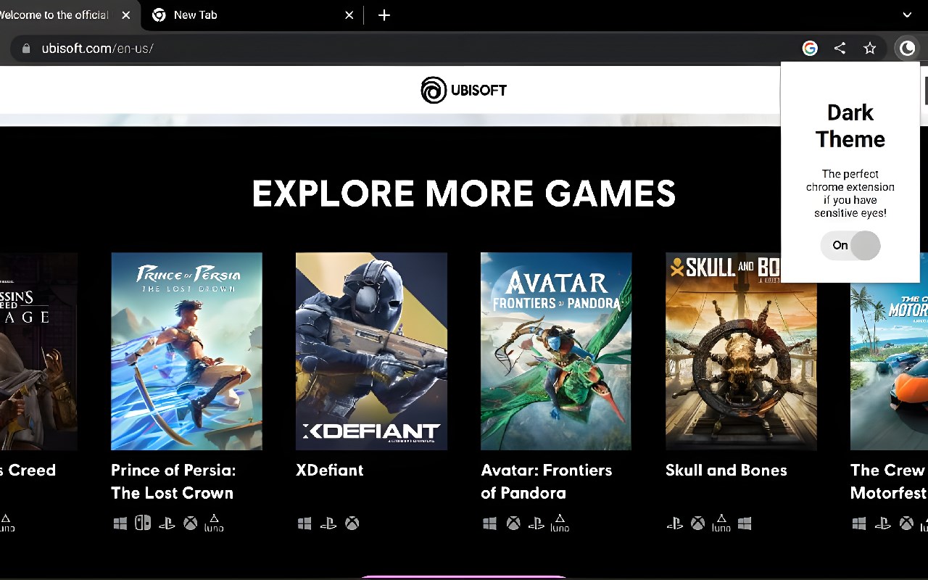Bookmark this page with the star icon

pyautogui.click(x=870, y=49)
